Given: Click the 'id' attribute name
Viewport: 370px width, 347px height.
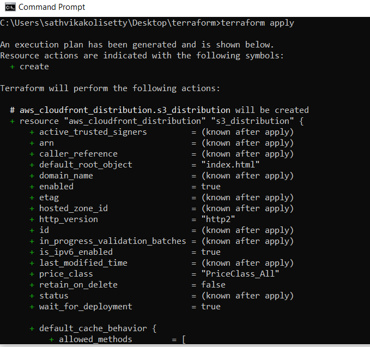Looking at the screenshot, I should pyautogui.click(x=44, y=230).
